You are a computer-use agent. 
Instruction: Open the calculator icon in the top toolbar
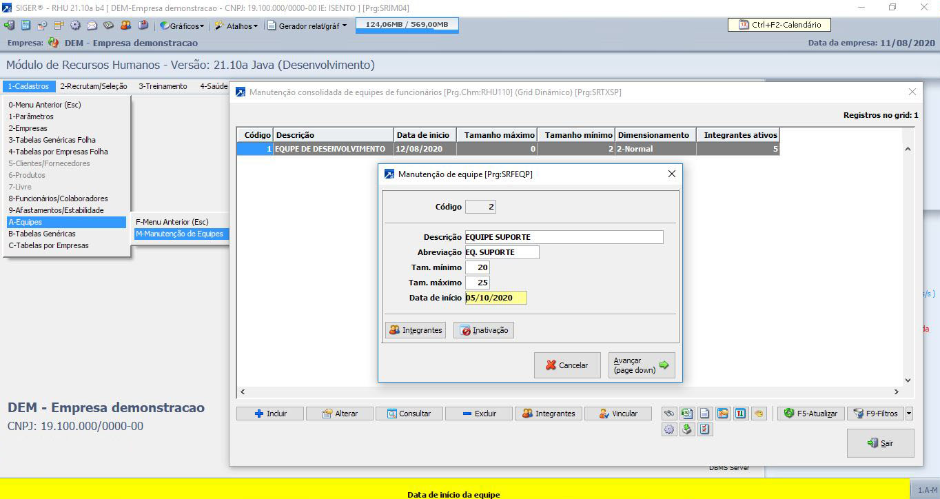25,26
